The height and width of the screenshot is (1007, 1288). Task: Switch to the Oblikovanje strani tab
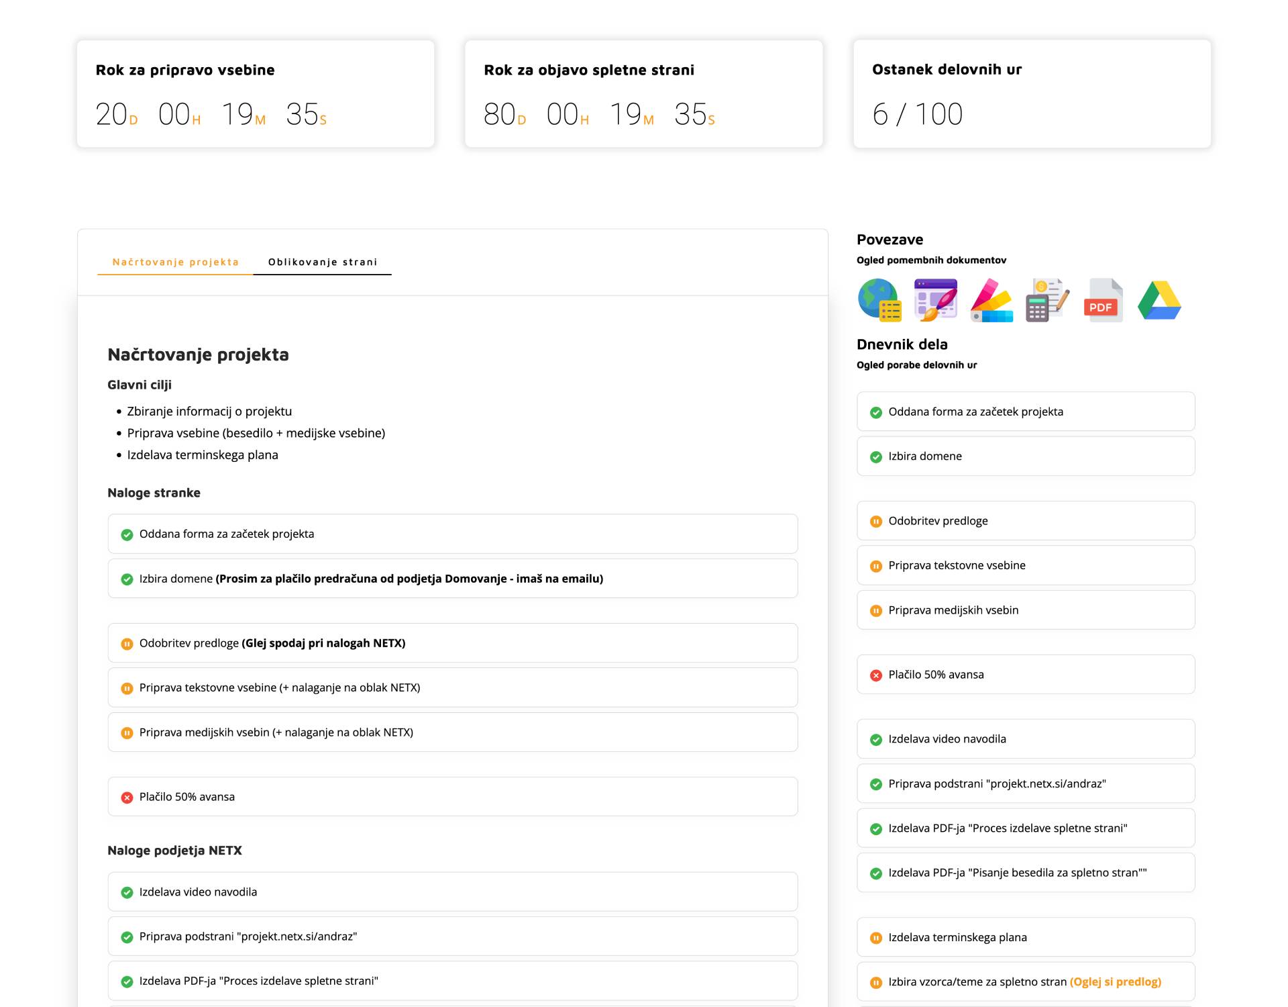pyautogui.click(x=323, y=262)
